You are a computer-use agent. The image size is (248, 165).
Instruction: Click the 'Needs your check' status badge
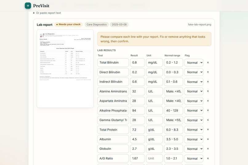pos(69,25)
